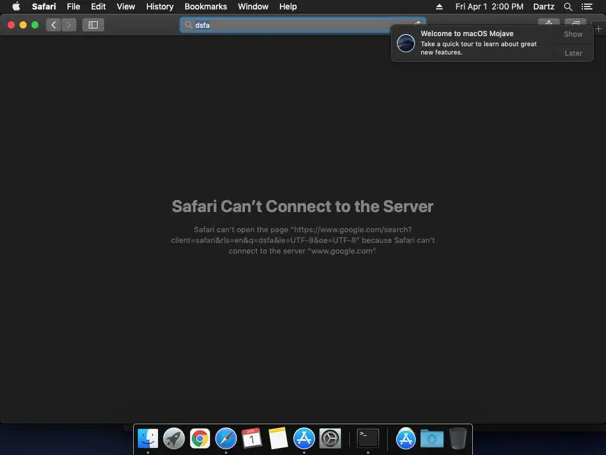Click the Dartz user name in menu bar
The height and width of the screenshot is (455, 606).
pyautogui.click(x=543, y=7)
